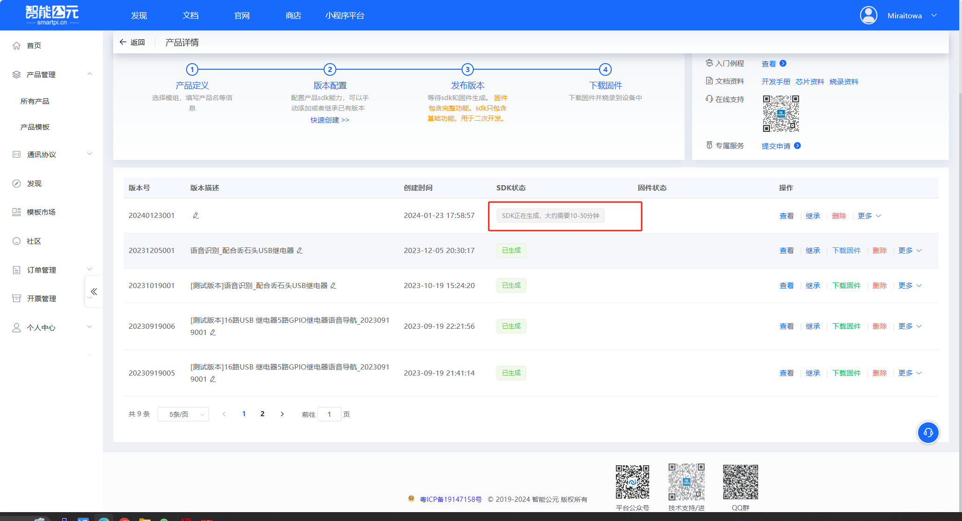Viewport: 962px width, 521px height.
Task: Edit description icon for version 20231205001
Action: [300, 250]
